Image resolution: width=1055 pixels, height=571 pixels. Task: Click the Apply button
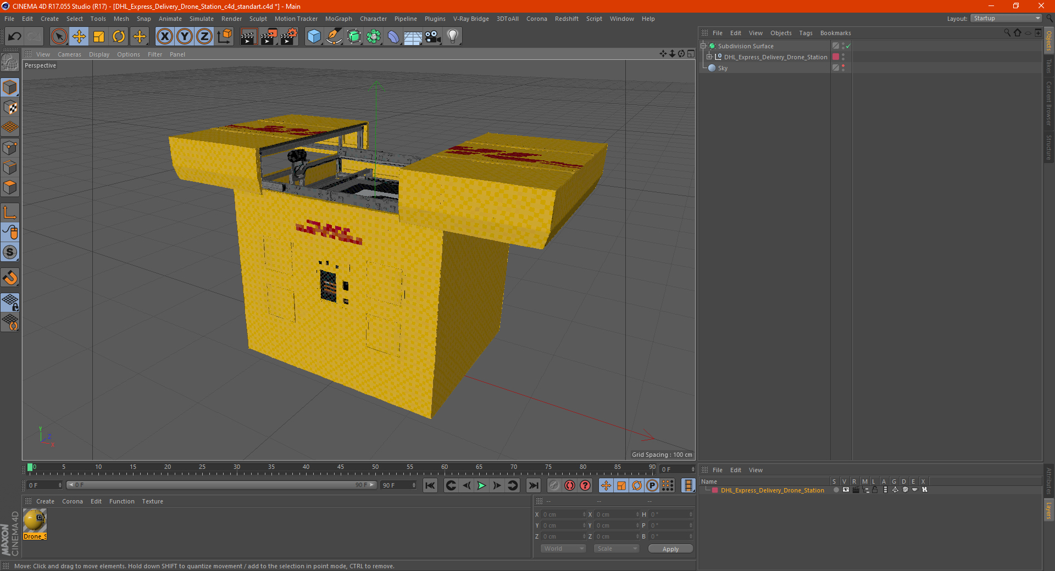[x=670, y=548]
